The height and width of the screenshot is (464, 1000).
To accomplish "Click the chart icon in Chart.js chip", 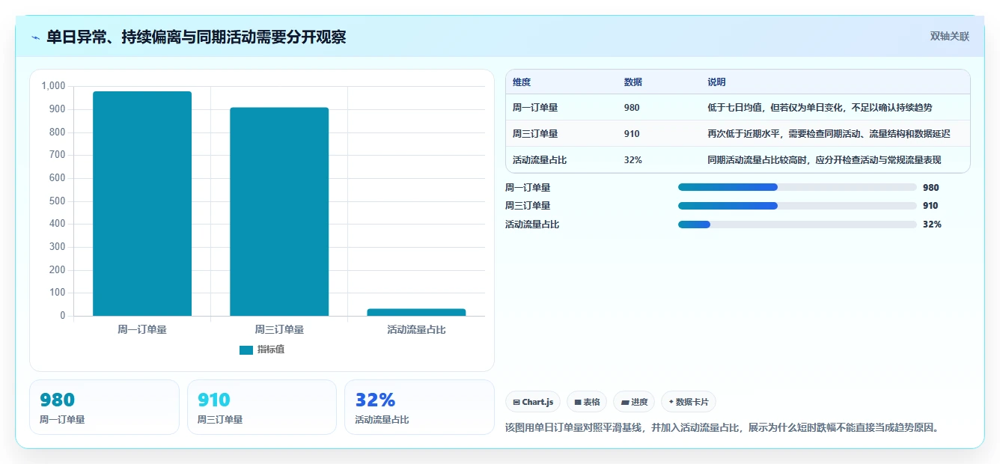I will [516, 403].
